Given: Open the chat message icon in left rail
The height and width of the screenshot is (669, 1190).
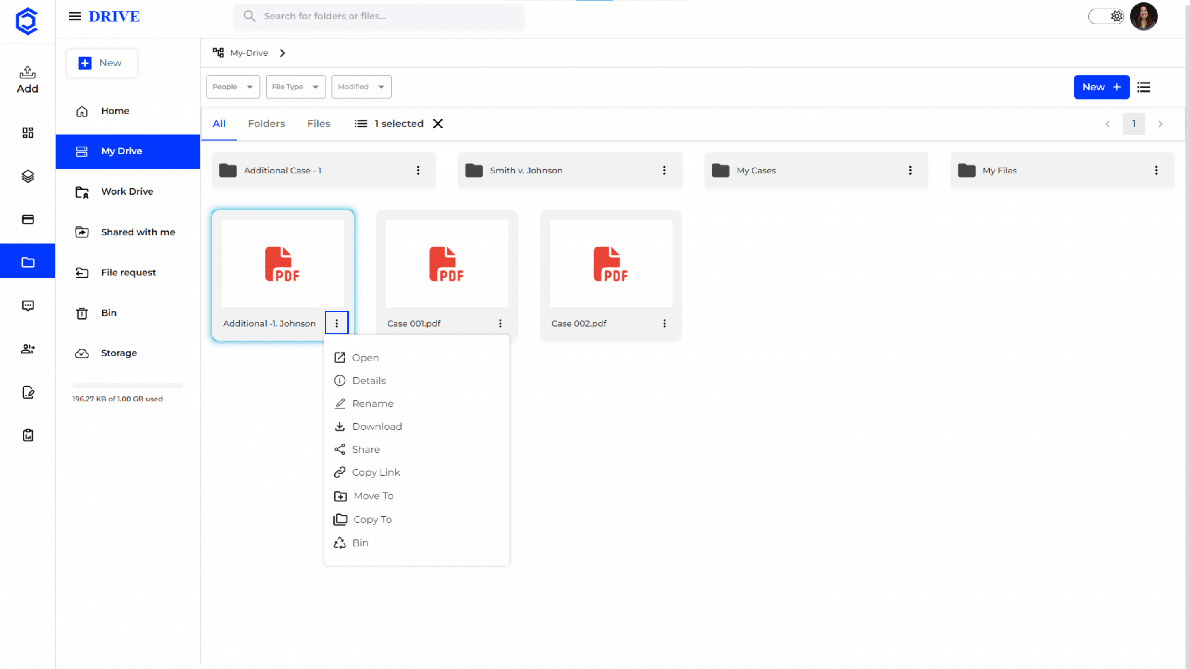Looking at the screenshot, I should [x=28, y=306].
